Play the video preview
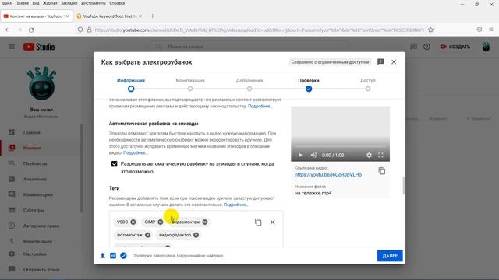499x280 pixels. [x=300, y=155]
